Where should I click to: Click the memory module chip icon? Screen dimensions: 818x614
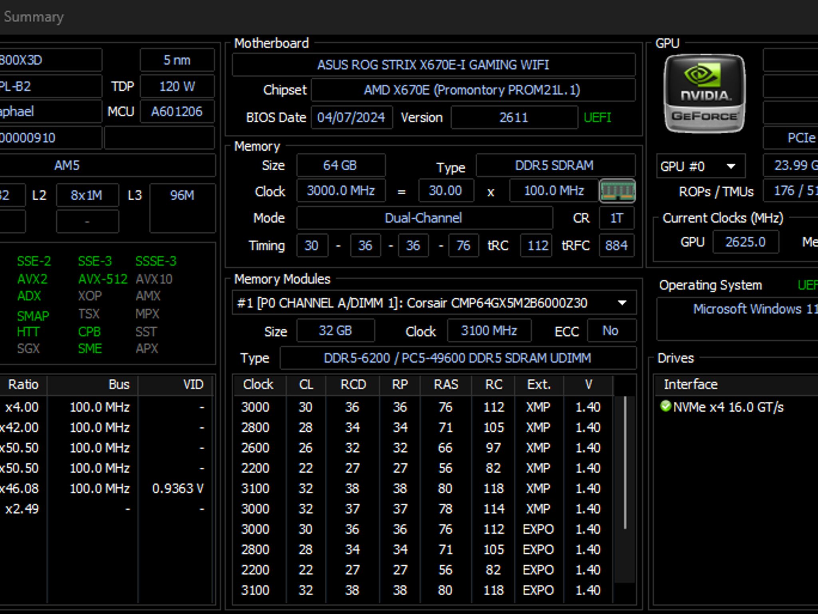tap(617, 191)
